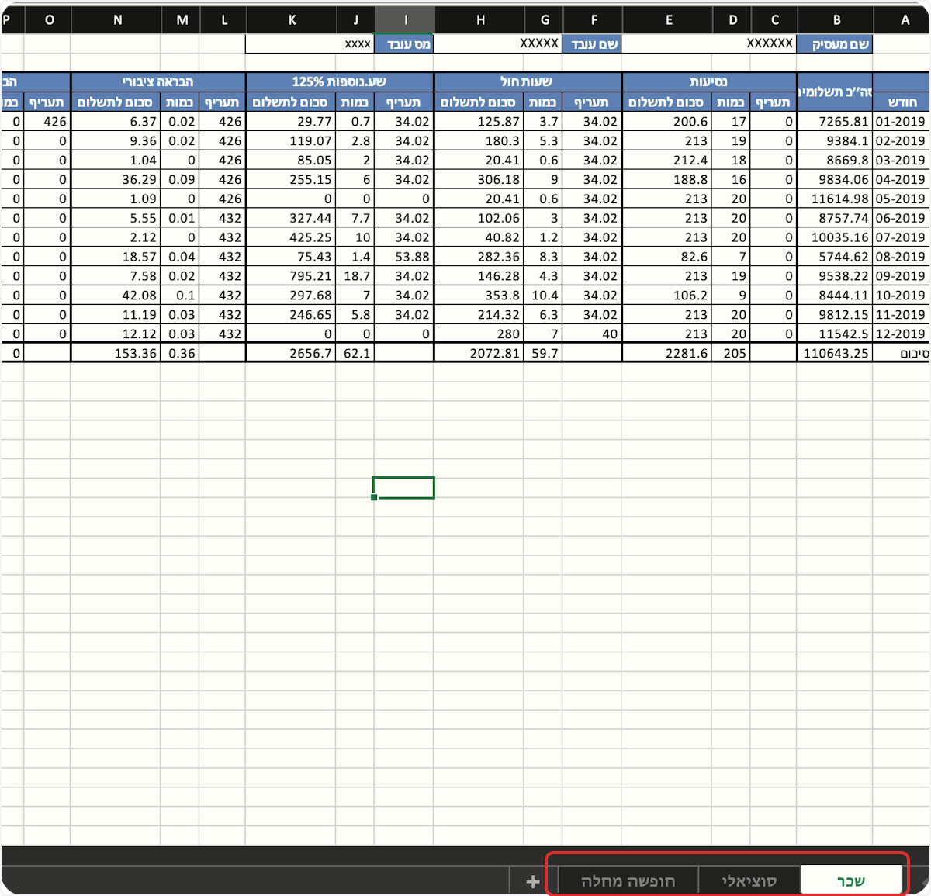Screen dimensions: 931x896
Task: Select column header A
Action: 905,20
